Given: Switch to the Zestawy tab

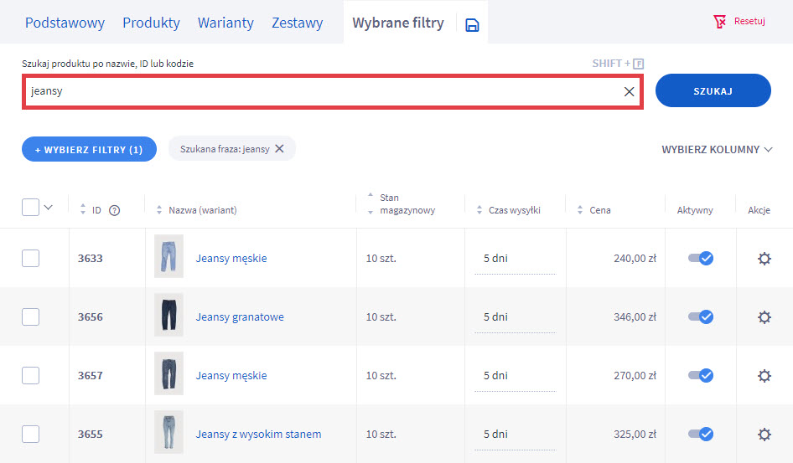Looking at the screenshot, I should tap(298, 23).
